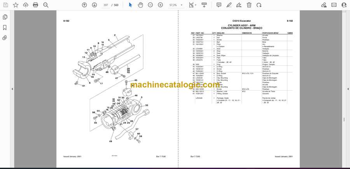The width and height of the screenshot is (350, 169).
Task: Open the find text search
Action: (x=46, y=5)
